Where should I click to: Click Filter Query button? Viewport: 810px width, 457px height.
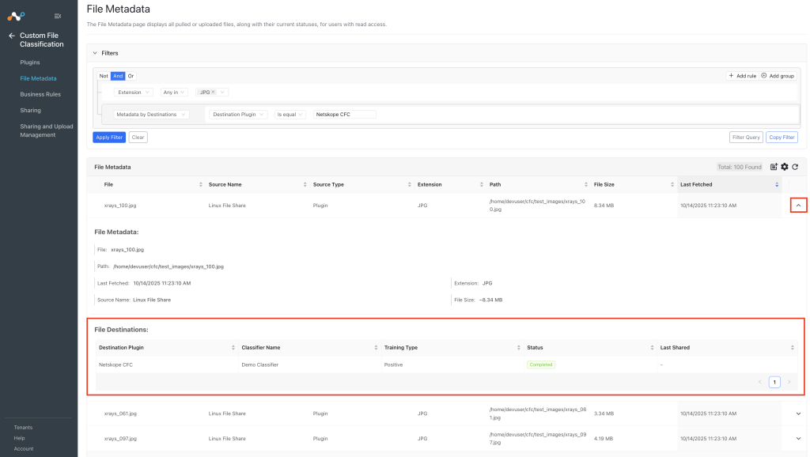coord(747,138)
